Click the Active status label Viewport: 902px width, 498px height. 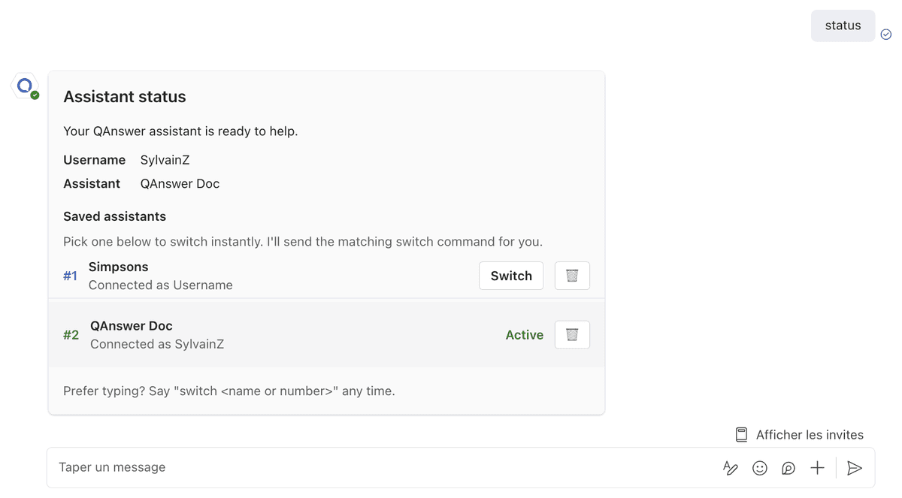click(x=525, y=335)
